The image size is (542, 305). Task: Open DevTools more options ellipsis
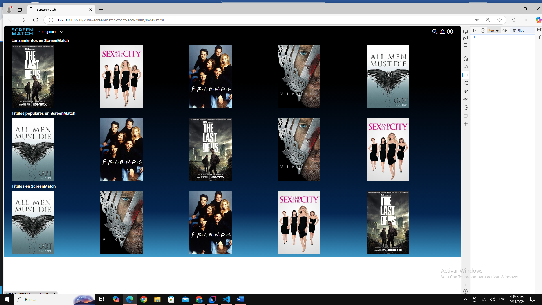click(465, 285)
